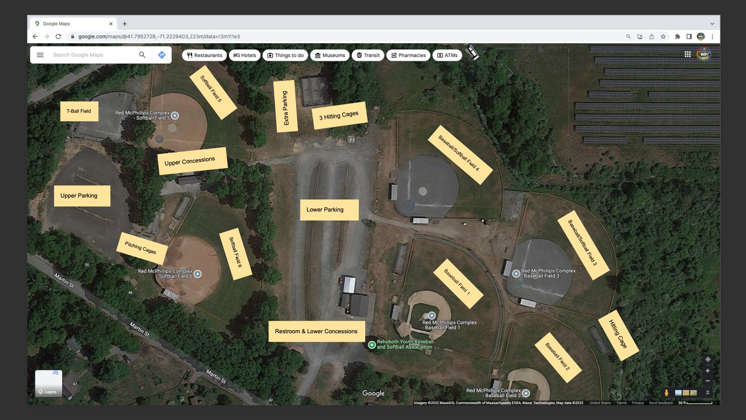The width and height of the screenshot is (746, 420).
Task: Open Chrome's three-dot menu
Action: (x=712, y=37)
